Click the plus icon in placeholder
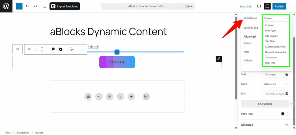The width and height of the screenshot is (296, 135). coord(132,97)
